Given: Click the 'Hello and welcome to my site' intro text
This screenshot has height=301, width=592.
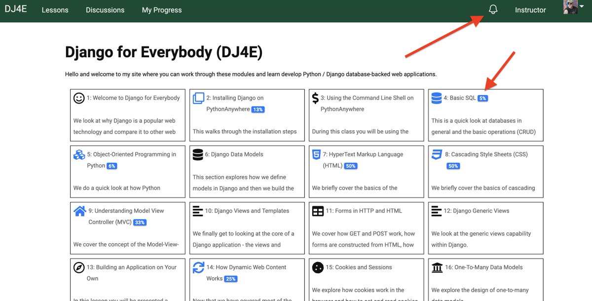Looking at the screenshot, I should (x=251, y=75).
